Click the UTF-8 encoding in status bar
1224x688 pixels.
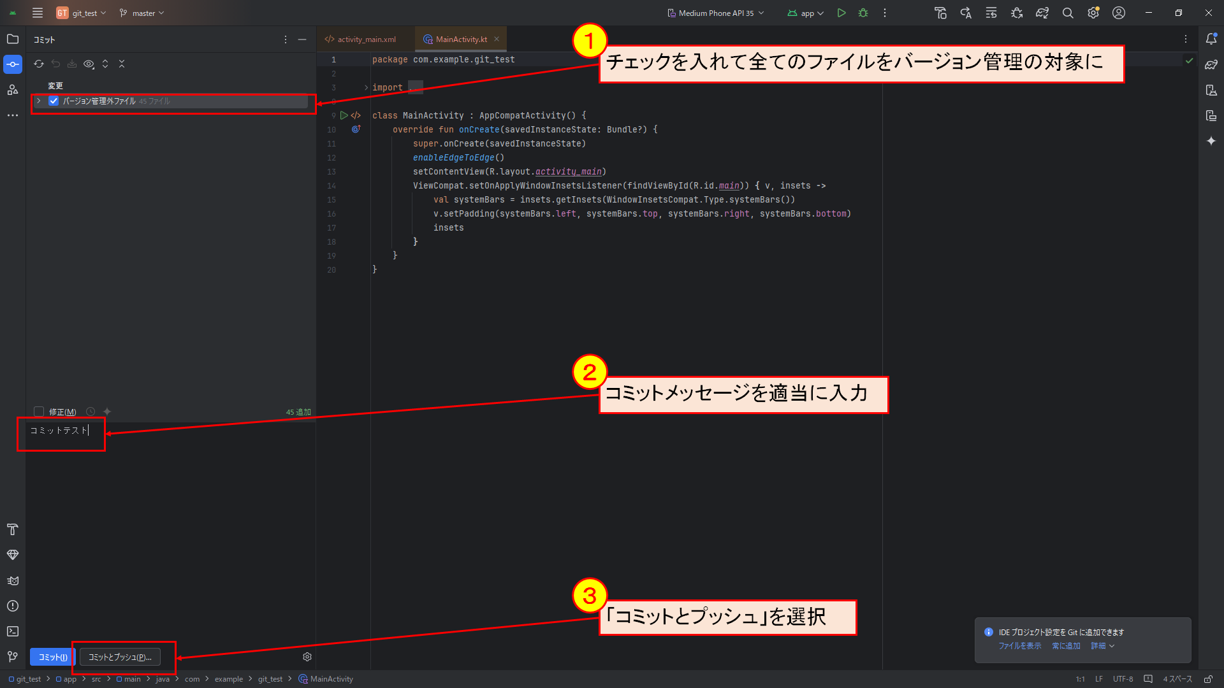[1123, 679]
